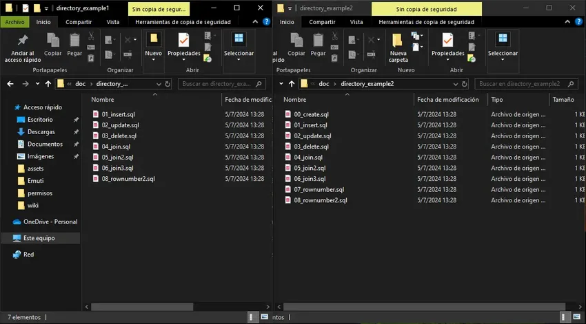The height and width of the screenshot is (324, 586).
Task: Click Pegar icon in directory_example2 window
Action: (318, 40)
